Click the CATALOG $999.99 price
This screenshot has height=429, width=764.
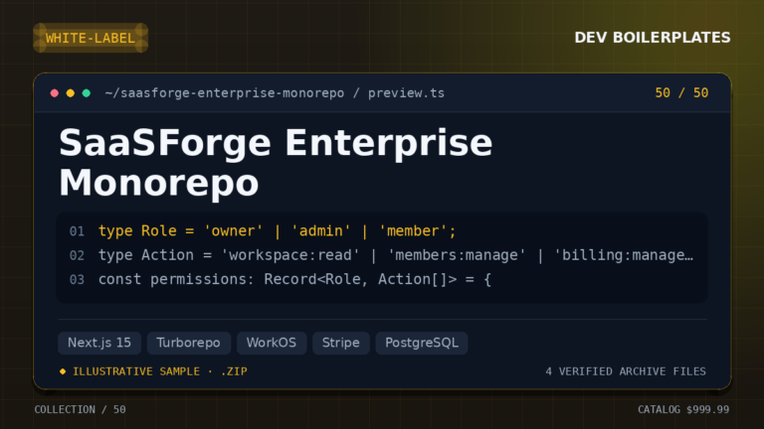point(683,409)
